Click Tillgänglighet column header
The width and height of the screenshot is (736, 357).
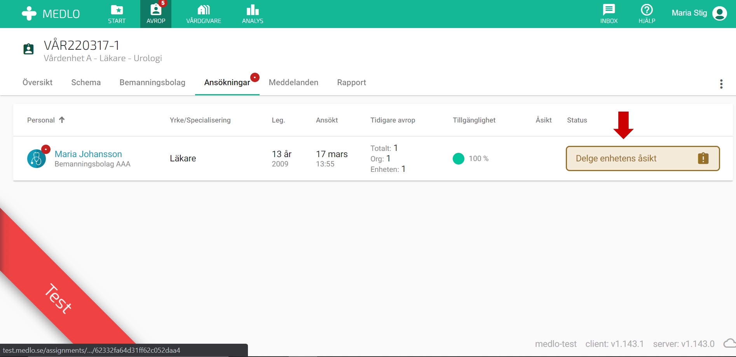(474, 120)
